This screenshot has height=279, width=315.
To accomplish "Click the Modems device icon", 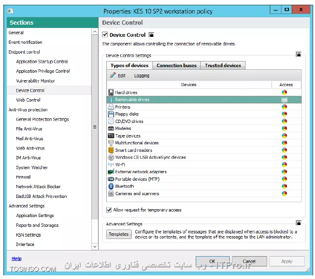I will click(111, 129).
